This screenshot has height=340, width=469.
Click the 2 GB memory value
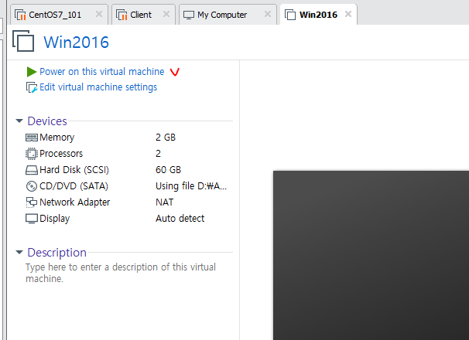coord(166,138)
